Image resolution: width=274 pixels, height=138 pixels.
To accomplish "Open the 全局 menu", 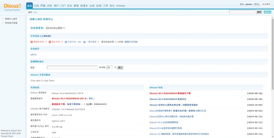I will point(36,5).
